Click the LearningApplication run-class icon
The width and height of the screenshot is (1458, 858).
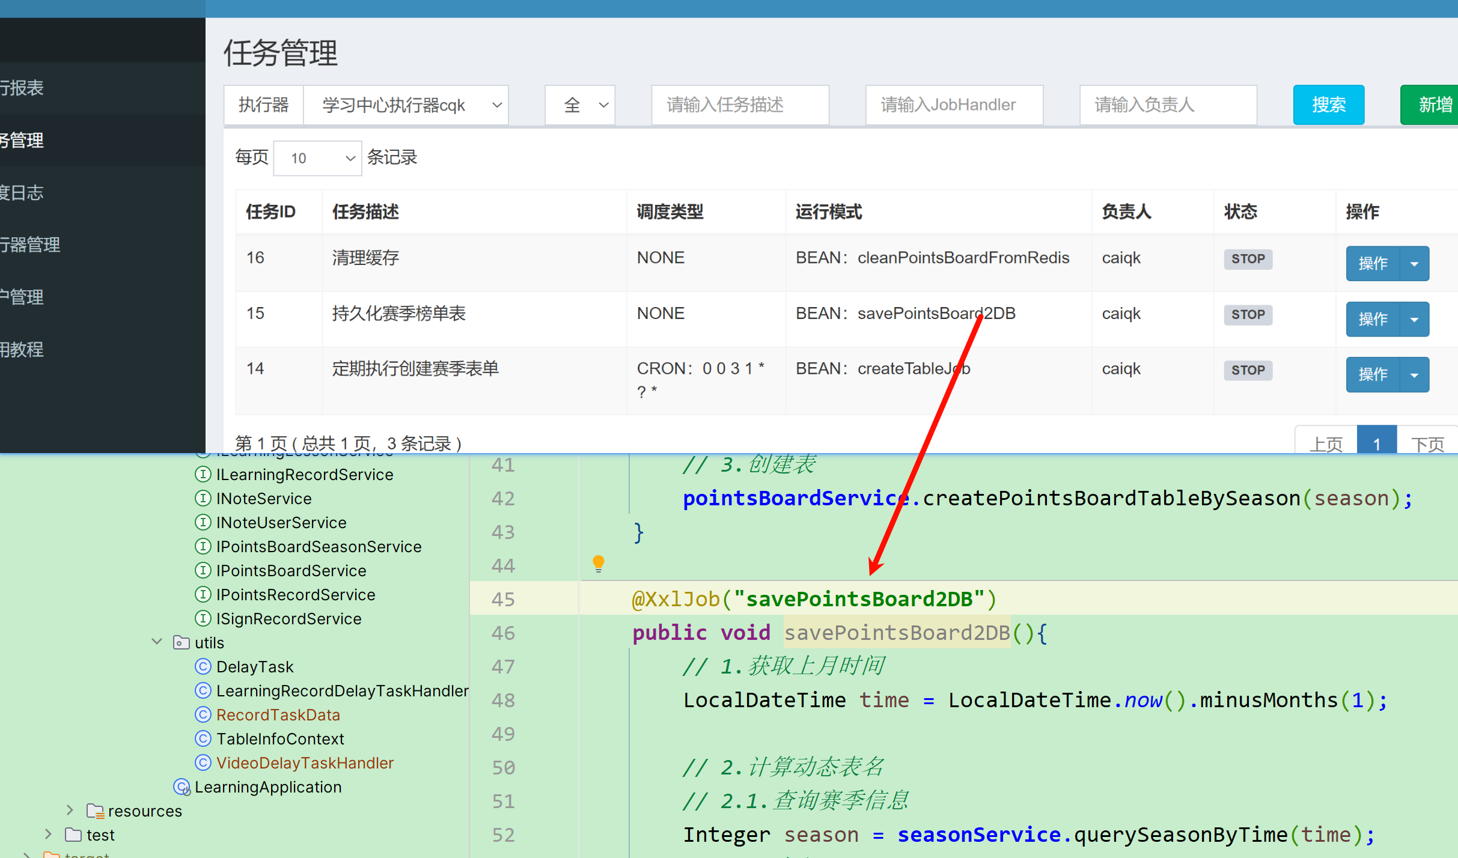[x=181, y=786]
